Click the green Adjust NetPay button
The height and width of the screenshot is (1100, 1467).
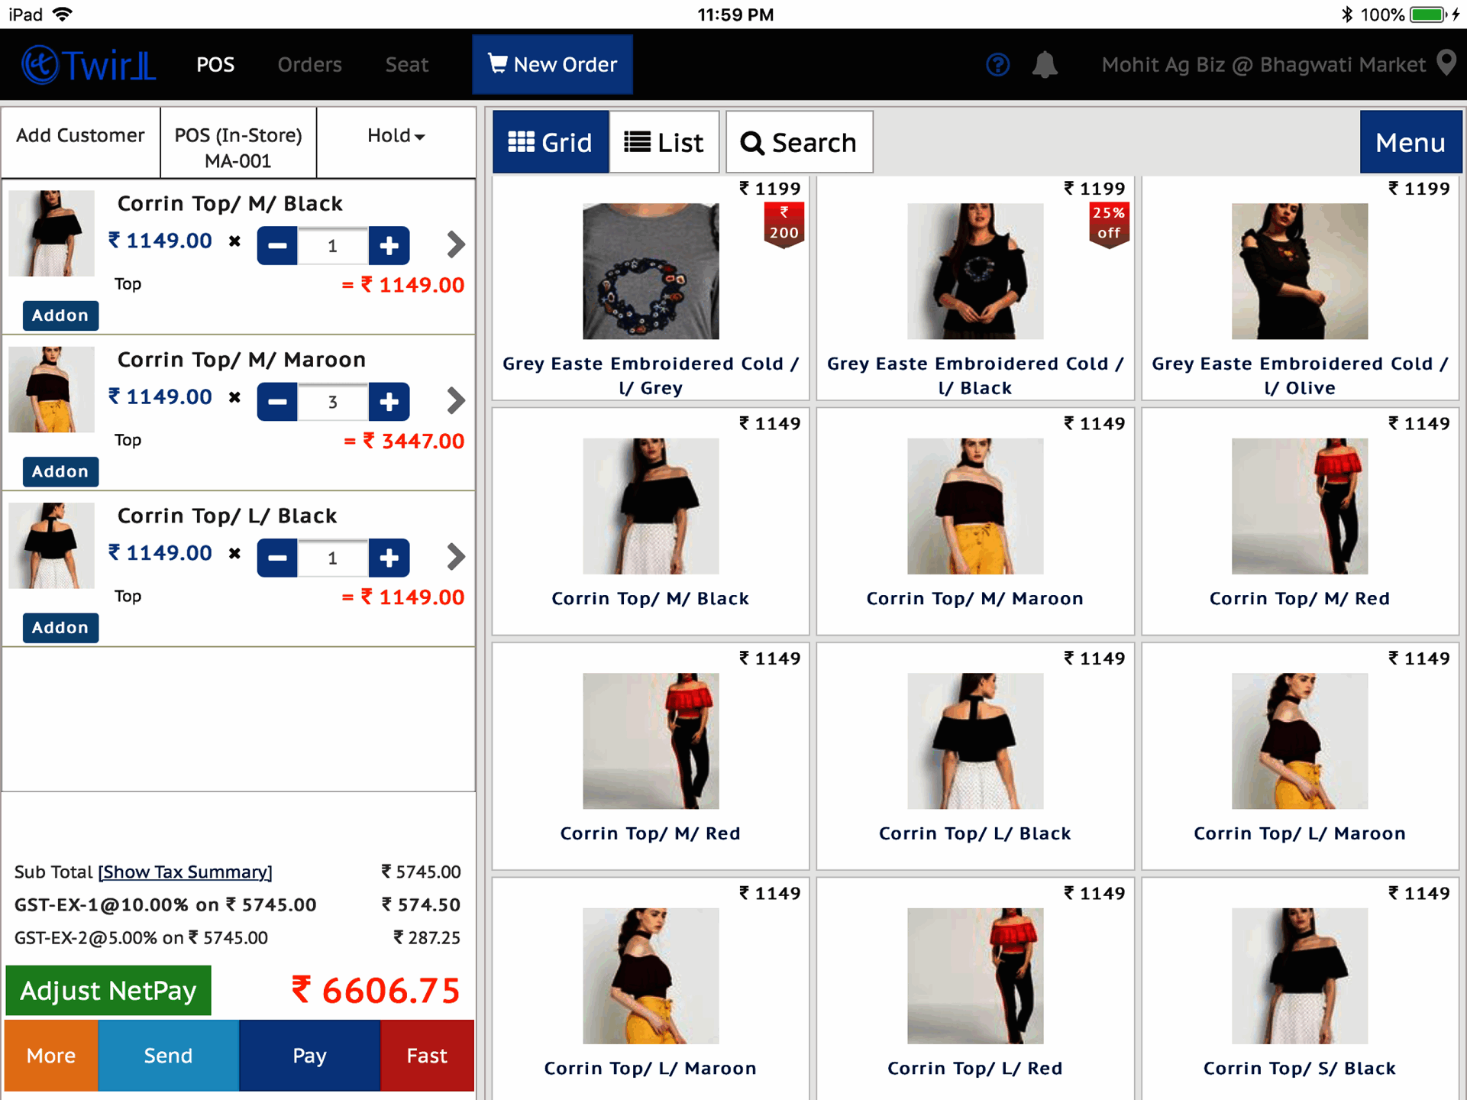pyautogui.click(x=108, y=990)
